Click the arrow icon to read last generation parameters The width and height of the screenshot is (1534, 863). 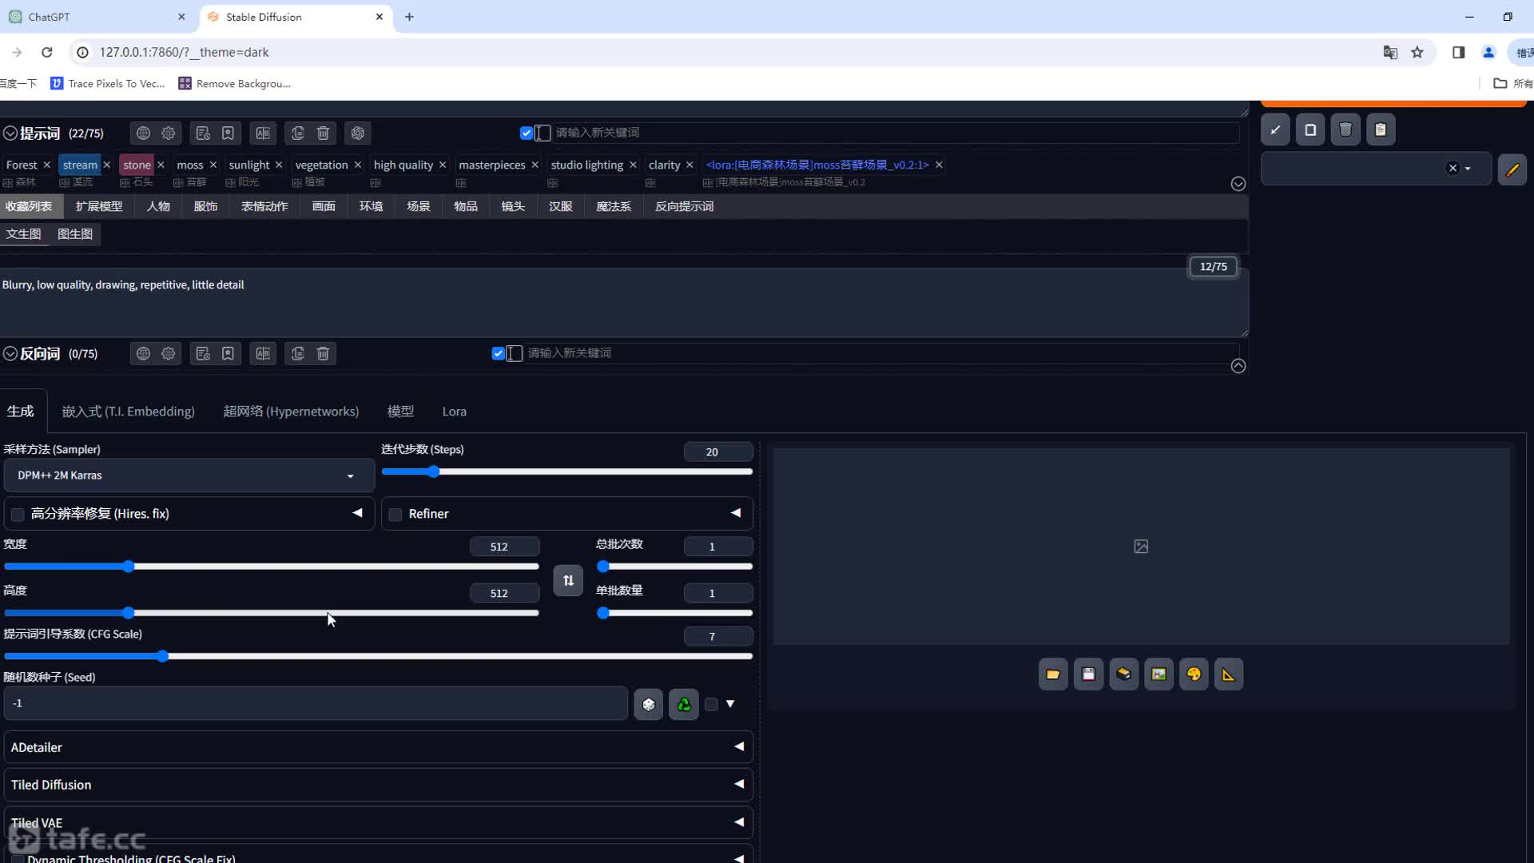click(1275, 129)
